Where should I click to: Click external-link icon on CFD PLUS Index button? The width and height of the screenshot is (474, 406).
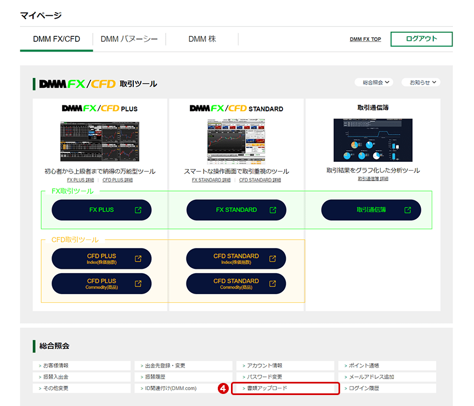[138, 258]
